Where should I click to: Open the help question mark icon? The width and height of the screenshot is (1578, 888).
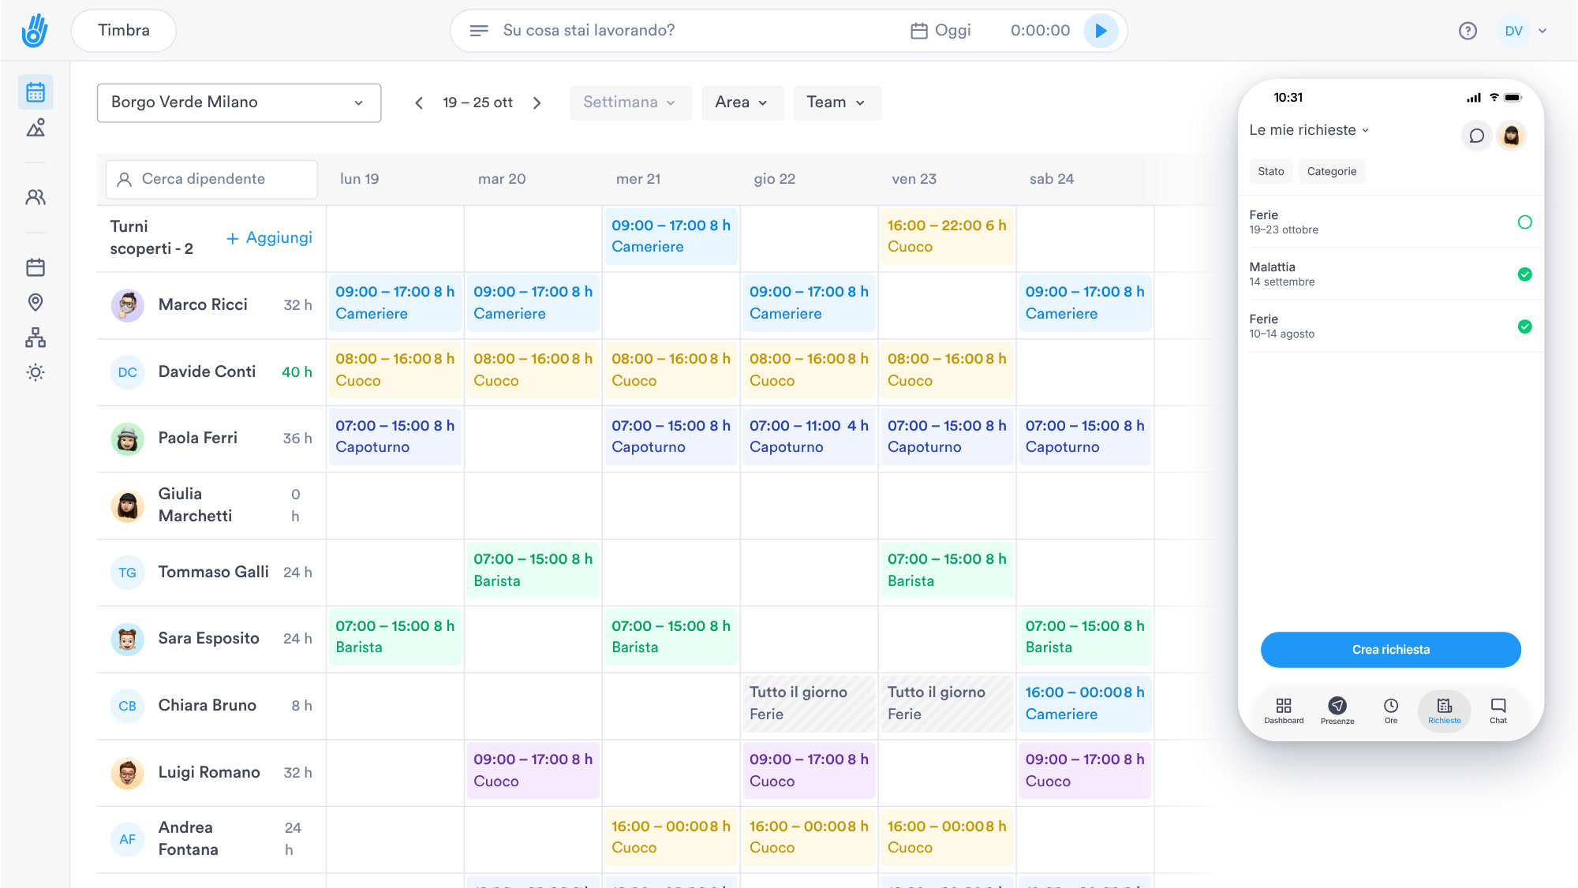[x=1468, y=31]
